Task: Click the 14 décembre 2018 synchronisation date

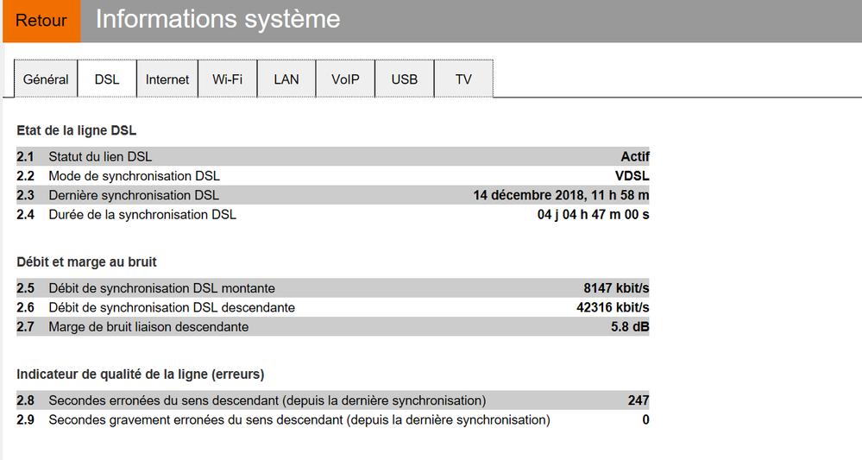Action: 561,195
